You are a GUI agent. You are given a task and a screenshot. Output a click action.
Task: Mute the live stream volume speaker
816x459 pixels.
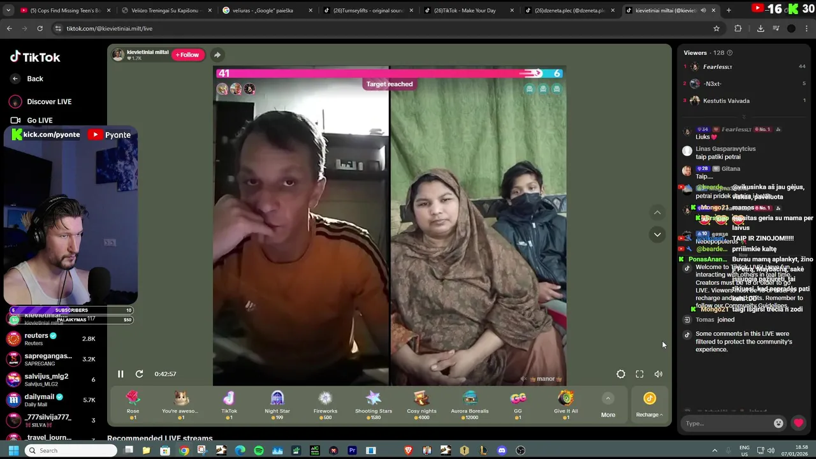pos(659,374)
